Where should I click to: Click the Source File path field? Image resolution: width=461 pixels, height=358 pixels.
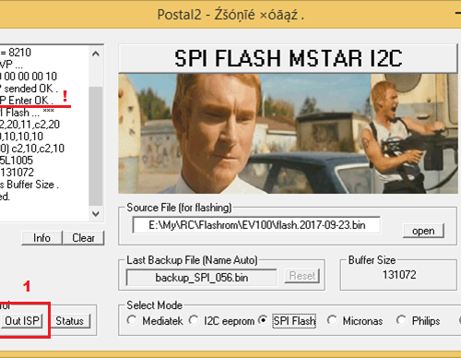click(x=256, y=225)
